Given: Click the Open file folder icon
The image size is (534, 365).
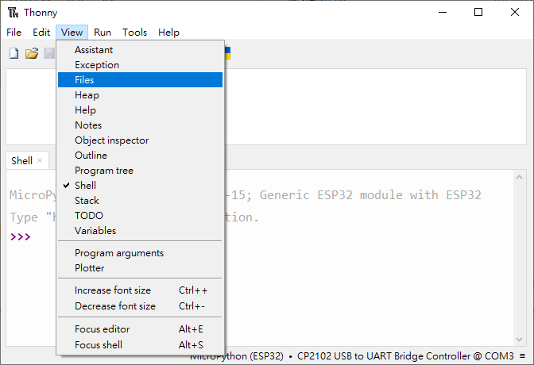Looking at the screenshot, I should [32, 53].
